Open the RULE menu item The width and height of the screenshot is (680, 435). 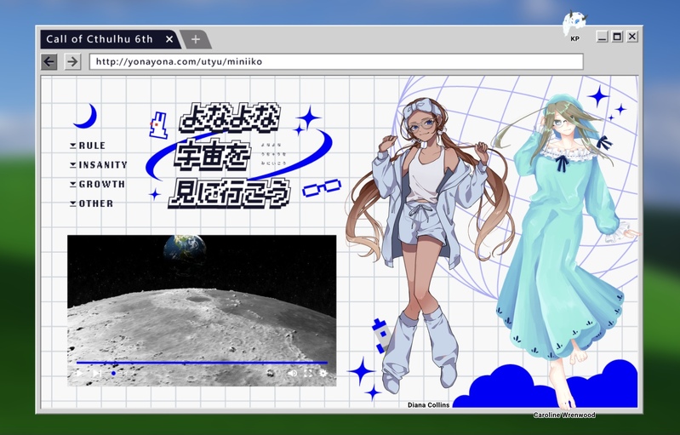click(92, 146)
